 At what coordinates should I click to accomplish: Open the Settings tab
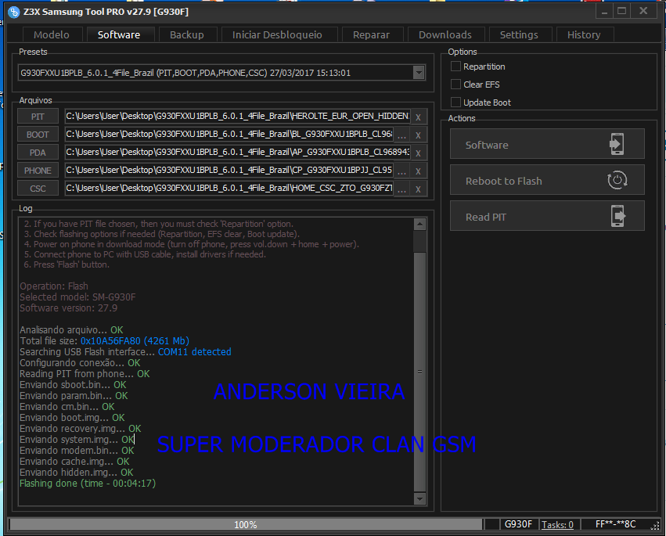[x=519, y=35]
